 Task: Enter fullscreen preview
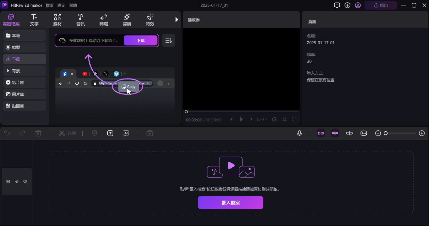[x=294, y=120]
